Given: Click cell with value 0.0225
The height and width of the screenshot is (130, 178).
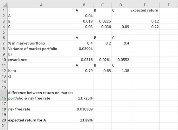Looking at the screenshot, I should point(102,21).
